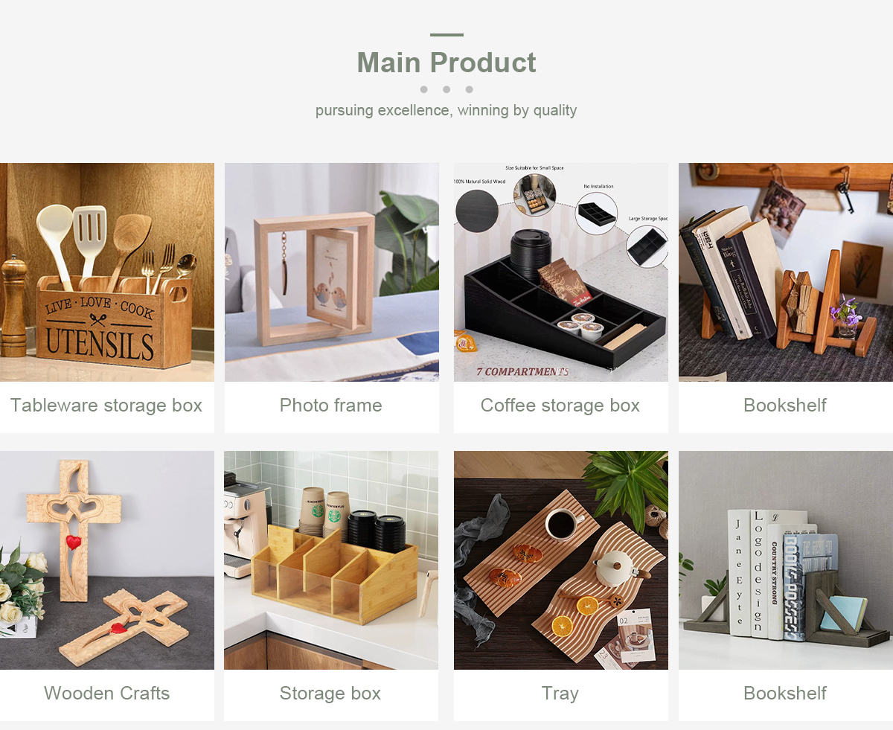Click Bookshelf label under the Jane Eyre bookends
This screenshot has height=730, width=893.
coord(785,694)
